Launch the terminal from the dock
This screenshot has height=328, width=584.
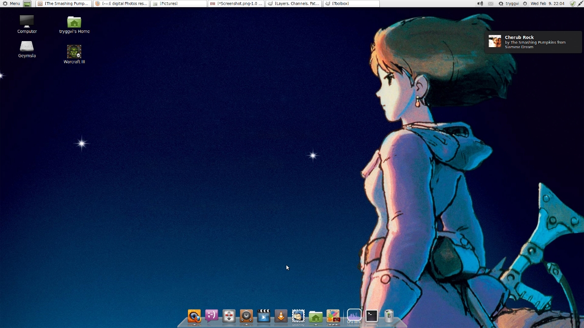pos(372,316)
